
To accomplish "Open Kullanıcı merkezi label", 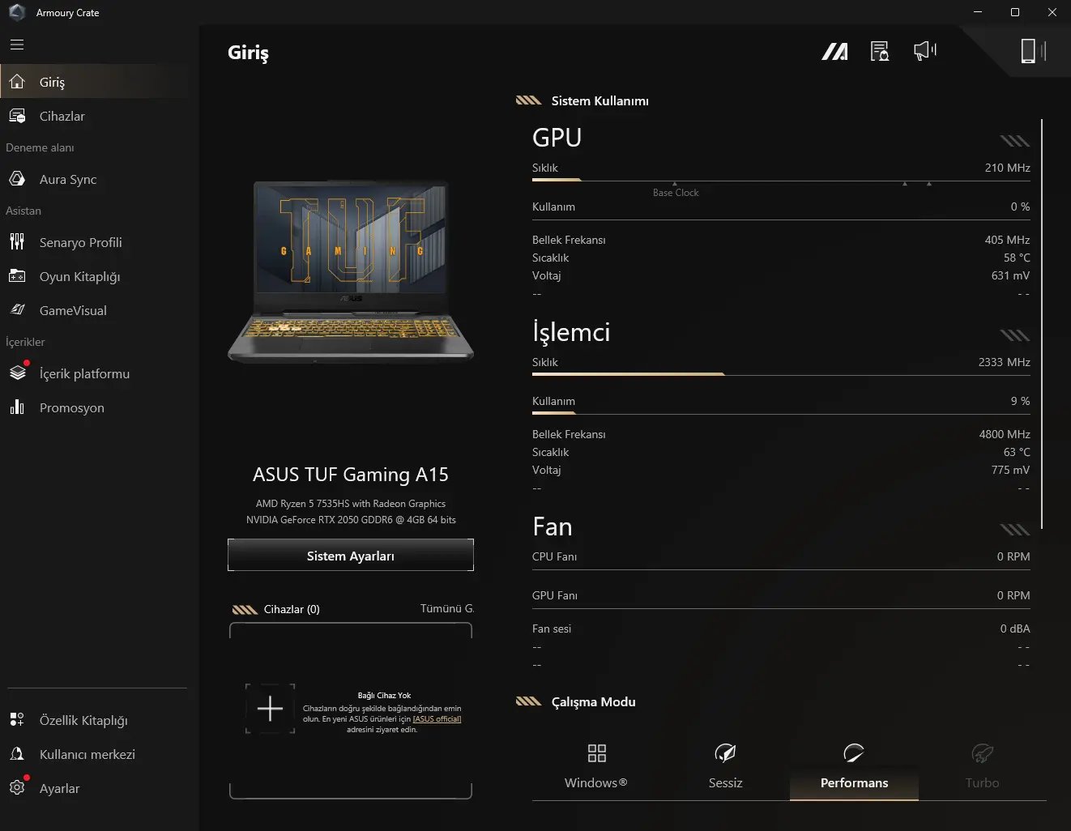I will tap(87, 754).
